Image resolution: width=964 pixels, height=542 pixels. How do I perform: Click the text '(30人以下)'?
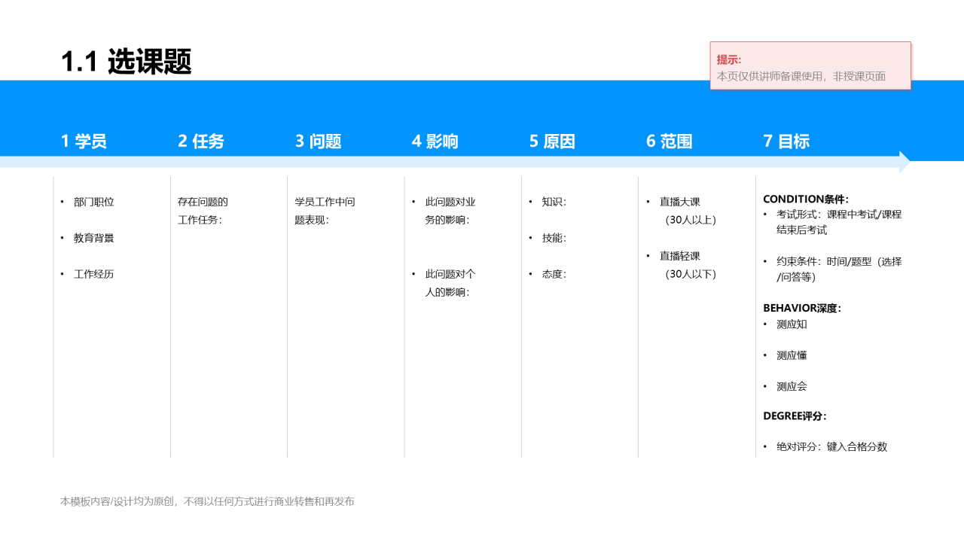pos(691,274)
